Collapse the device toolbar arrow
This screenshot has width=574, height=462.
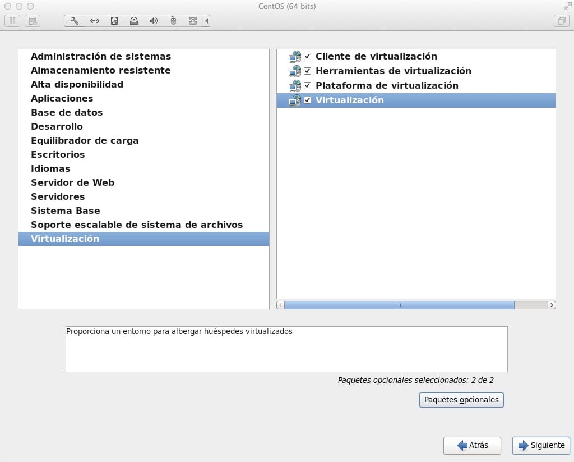(x=207, y=21)
